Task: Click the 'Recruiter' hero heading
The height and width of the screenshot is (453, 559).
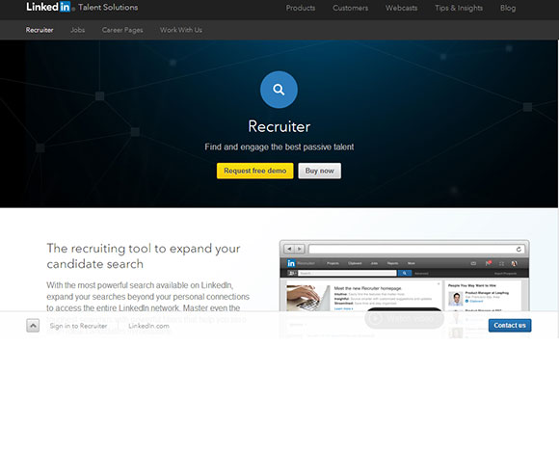Action: [279, 126]
